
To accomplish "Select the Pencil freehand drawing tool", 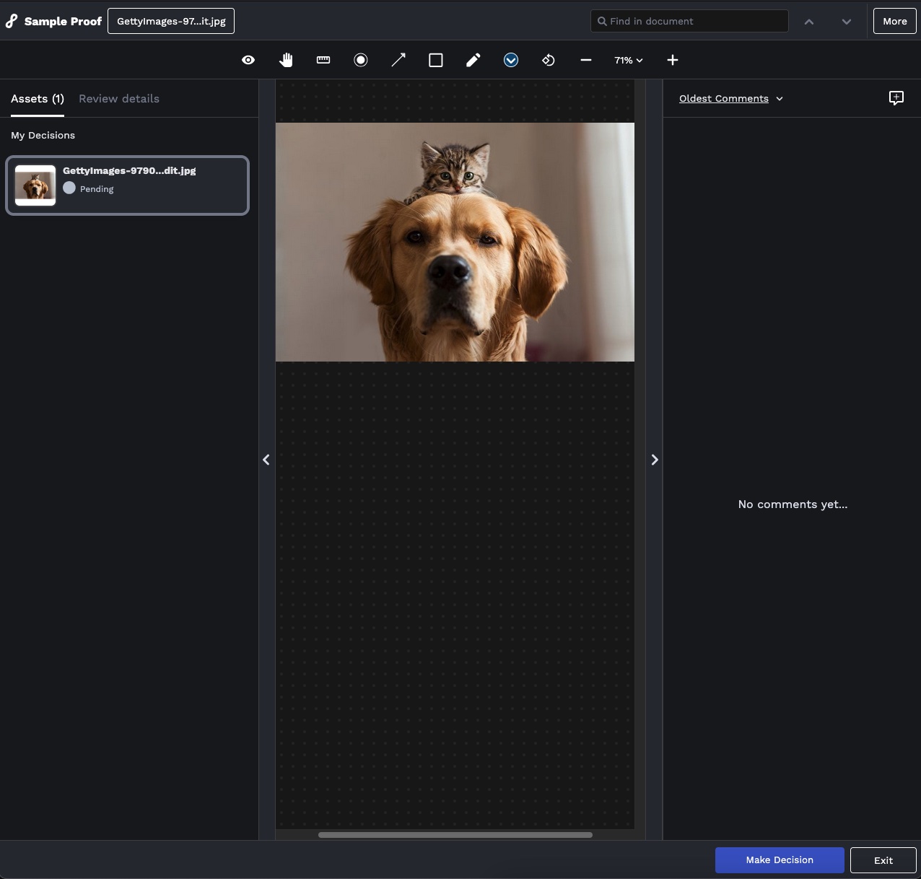I will pyautogui.click(x=473, y=60).
